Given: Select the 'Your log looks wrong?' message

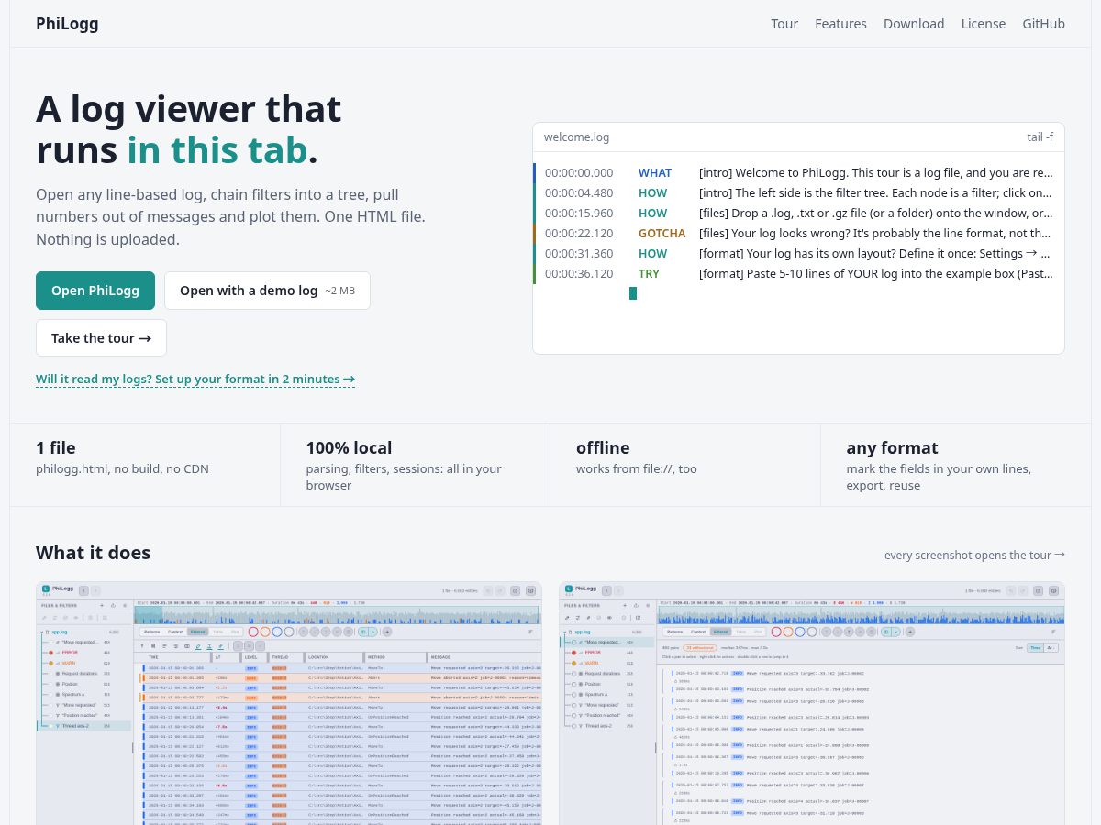Looking at the screenshot, I should [876, 234].
